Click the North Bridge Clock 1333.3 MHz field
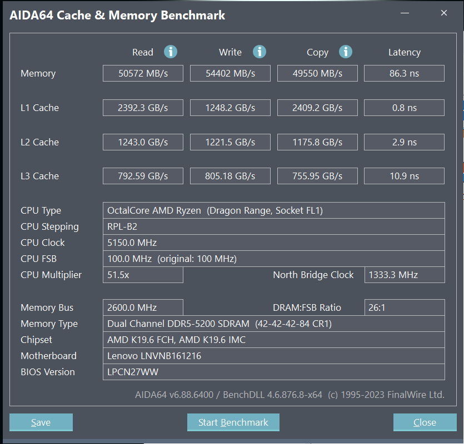This screenshot has height=444, width=464. tap(405, 275)
